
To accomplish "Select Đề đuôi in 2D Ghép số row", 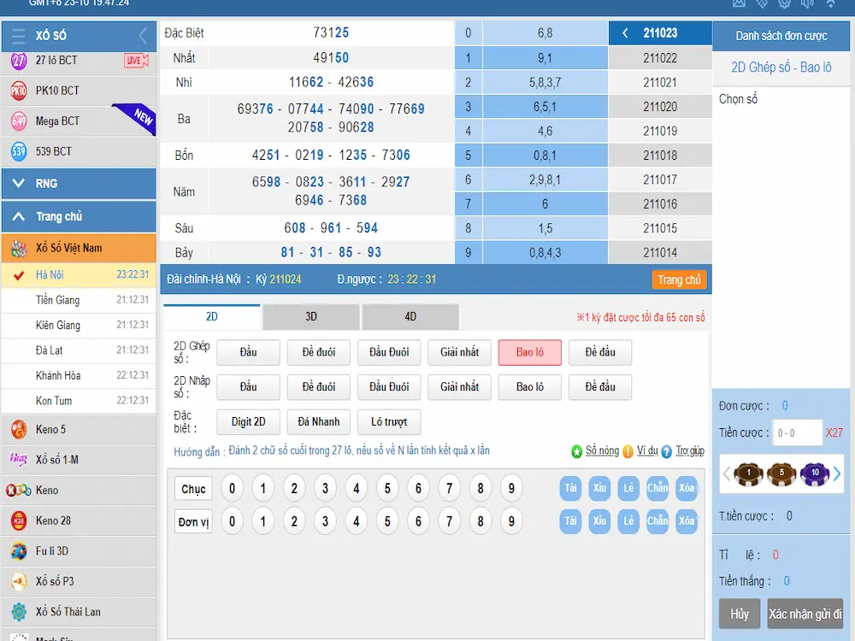I will (x=318, y=353).
